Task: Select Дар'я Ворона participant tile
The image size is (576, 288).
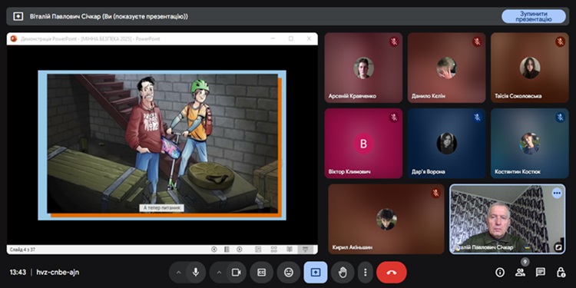Action: point(446,144)
